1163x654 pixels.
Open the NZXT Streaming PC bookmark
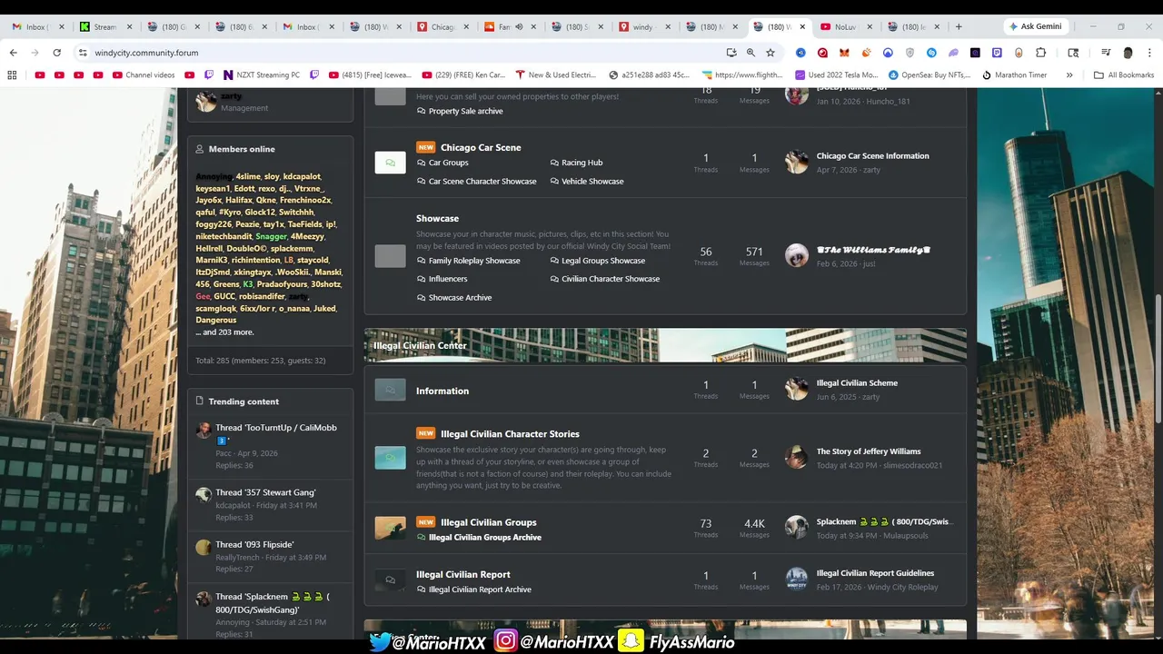260,75
